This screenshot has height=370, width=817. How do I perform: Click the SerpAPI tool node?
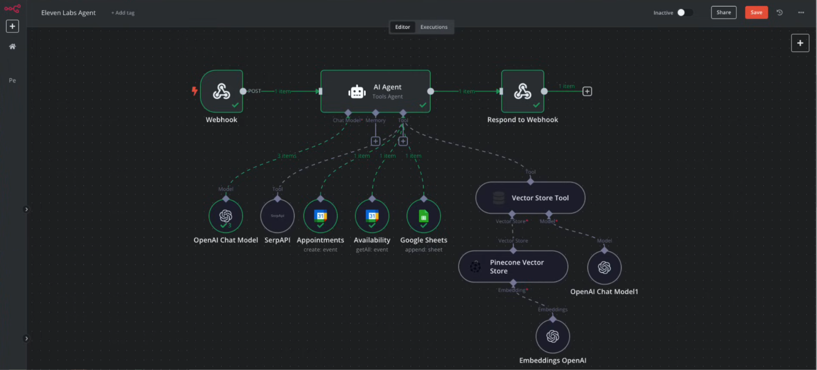coord(277,216)
